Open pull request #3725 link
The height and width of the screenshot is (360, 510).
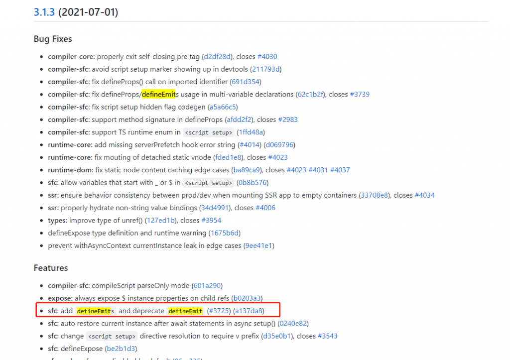tap(219, 311)
